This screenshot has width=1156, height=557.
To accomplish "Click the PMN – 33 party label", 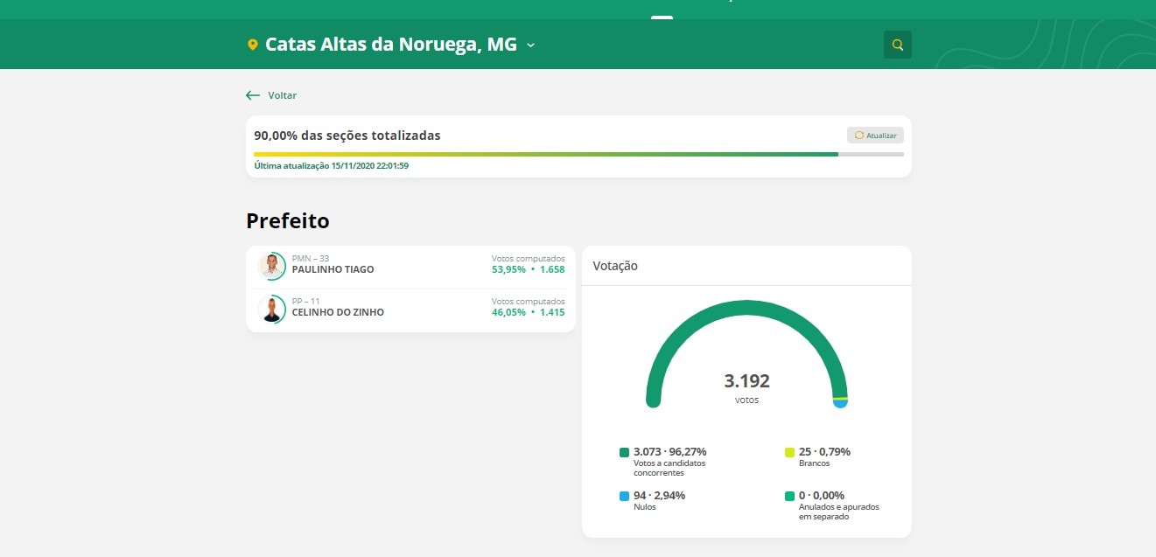I will pos(311,259).
